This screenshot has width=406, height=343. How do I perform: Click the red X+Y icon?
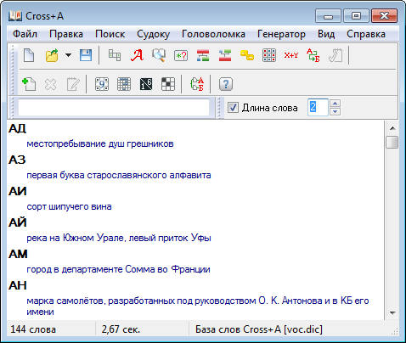coord(291,55)
